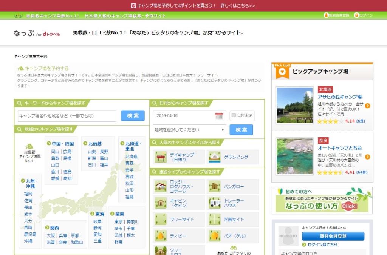Viewport: 387px width, 255px height.
Task: Open the オートキャンプとちお title link
Action: [340, 148]
